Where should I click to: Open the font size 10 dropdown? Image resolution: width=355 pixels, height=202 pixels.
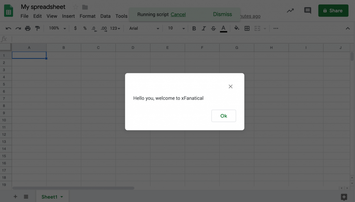[176, 28]
